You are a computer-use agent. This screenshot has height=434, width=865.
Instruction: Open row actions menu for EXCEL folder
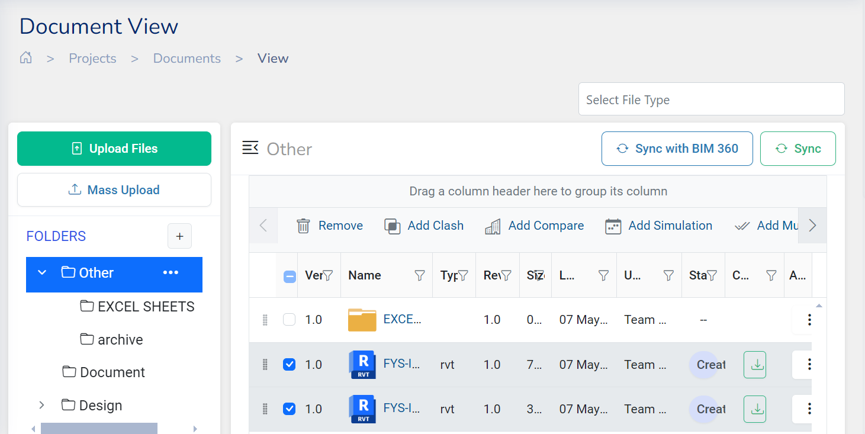809,320
